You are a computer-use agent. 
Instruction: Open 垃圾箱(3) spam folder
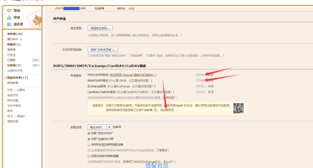point(14,65)
